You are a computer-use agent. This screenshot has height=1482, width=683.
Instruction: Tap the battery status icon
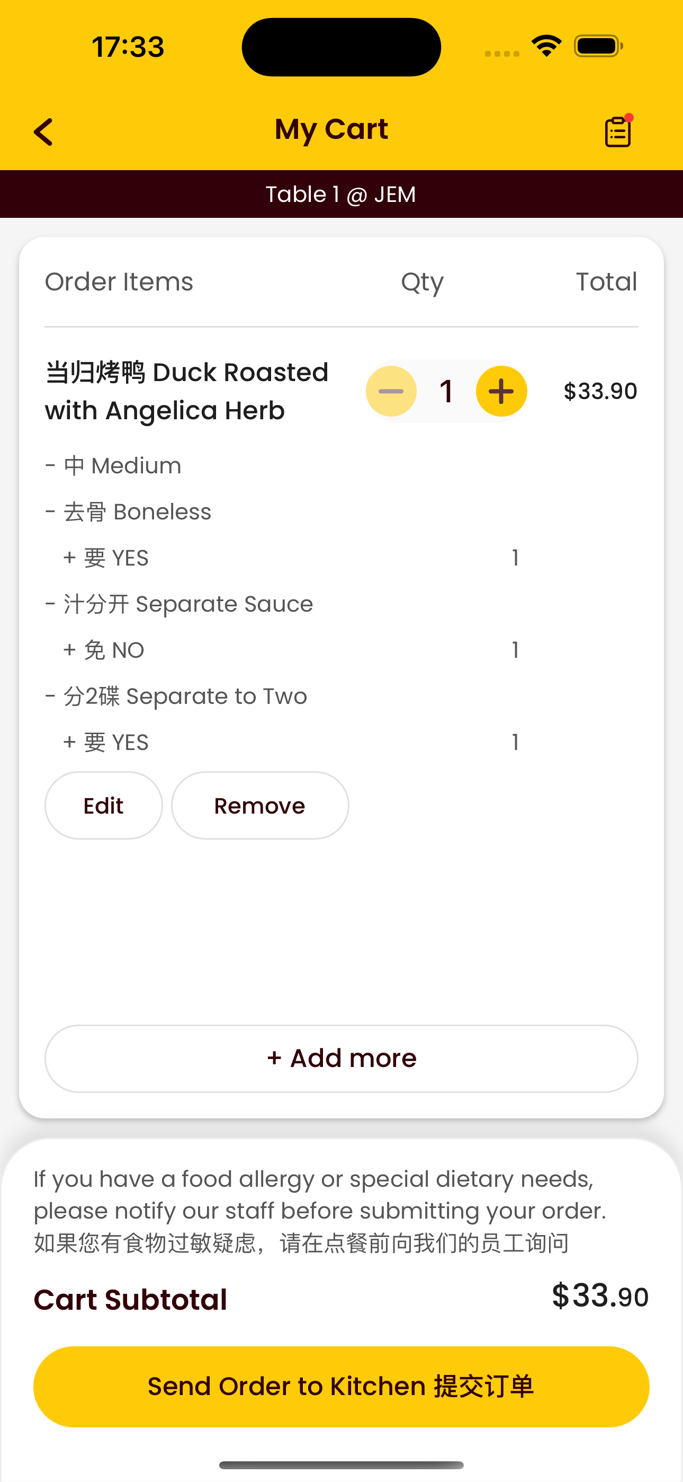click(x=598, y=46)
